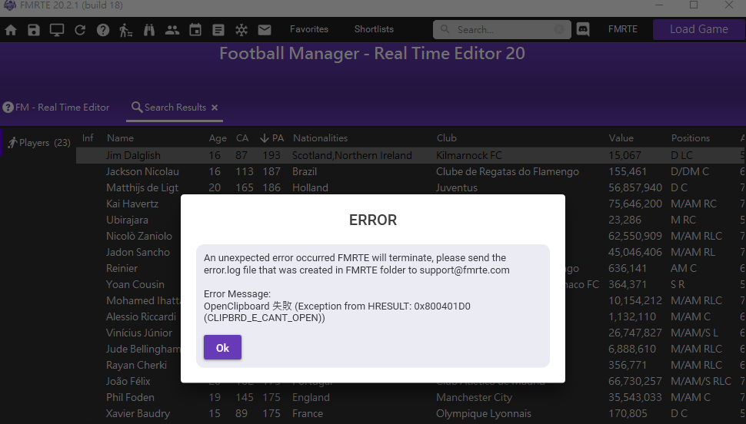The height and width of the screenshot is (424, 746).
Task: Open the Shortlists menu
Action: (x=374, y=29)
